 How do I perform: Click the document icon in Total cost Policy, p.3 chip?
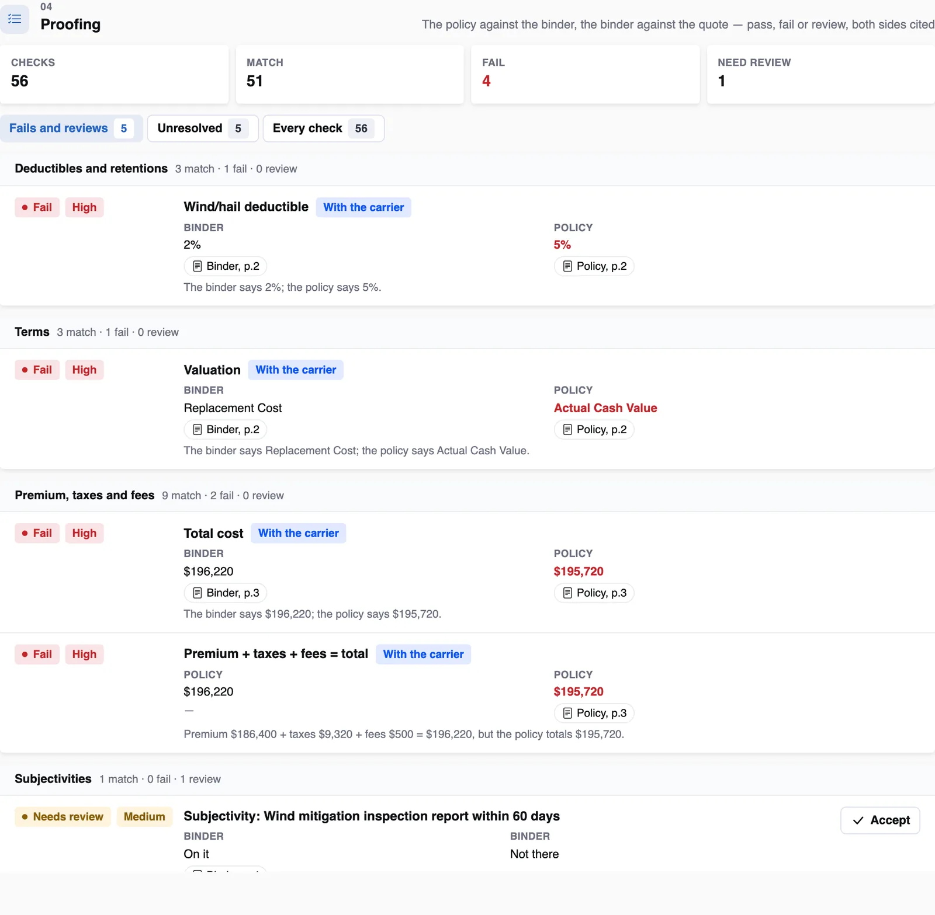(x=567, y=593)
